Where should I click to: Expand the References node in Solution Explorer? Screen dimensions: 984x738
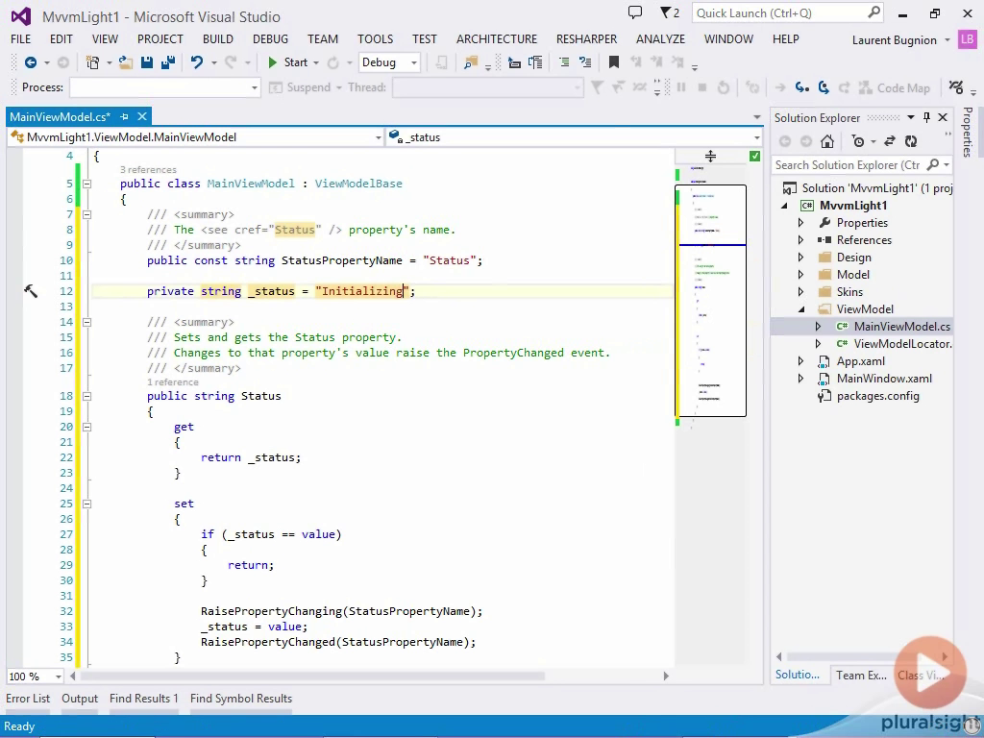[800, 239]
